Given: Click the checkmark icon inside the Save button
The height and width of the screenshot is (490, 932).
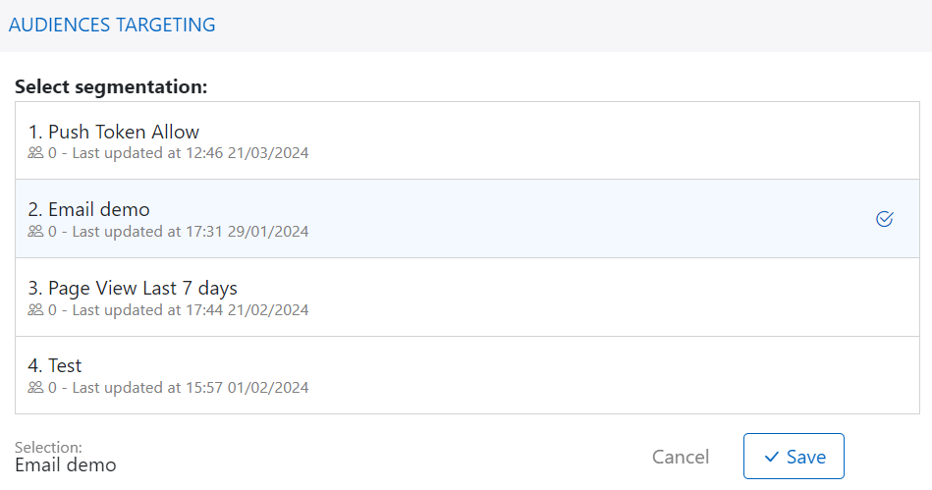Looking at the screenshot, I should 772,457.
